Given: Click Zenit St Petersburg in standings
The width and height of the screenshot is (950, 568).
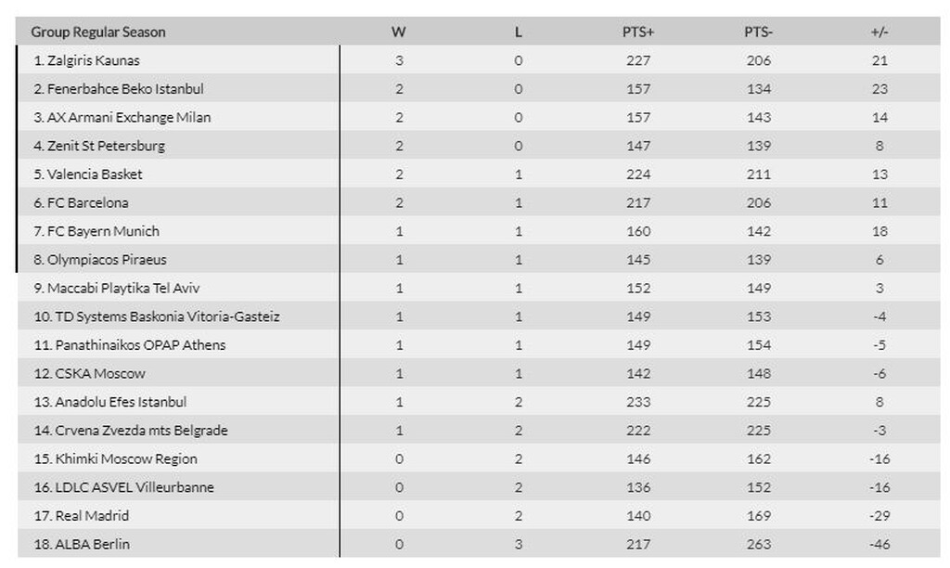Looking at the screenshot, I should [99, 146].
